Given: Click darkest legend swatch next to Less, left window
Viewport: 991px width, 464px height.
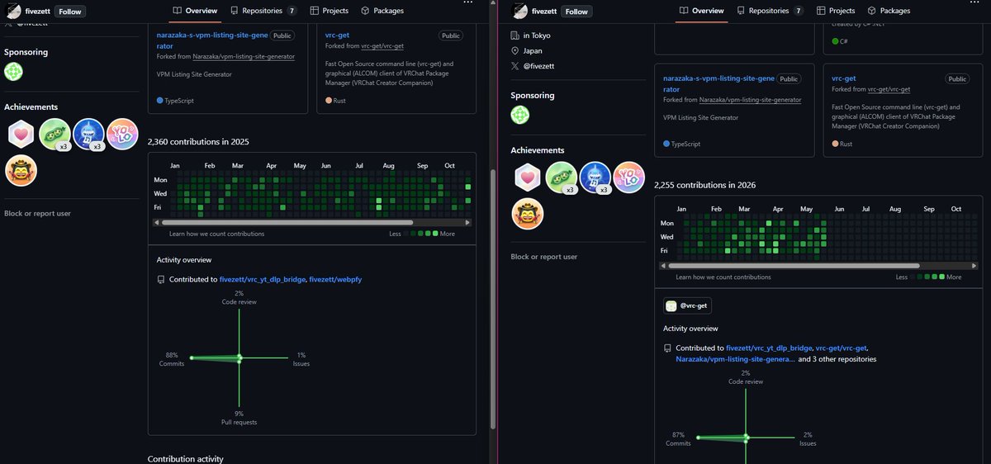Looking at the screenshot, I should [406, 234].
